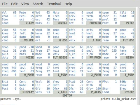Select the rise parameter label
This screenshot has height=105, width=140.
click(x=22, y=30)
